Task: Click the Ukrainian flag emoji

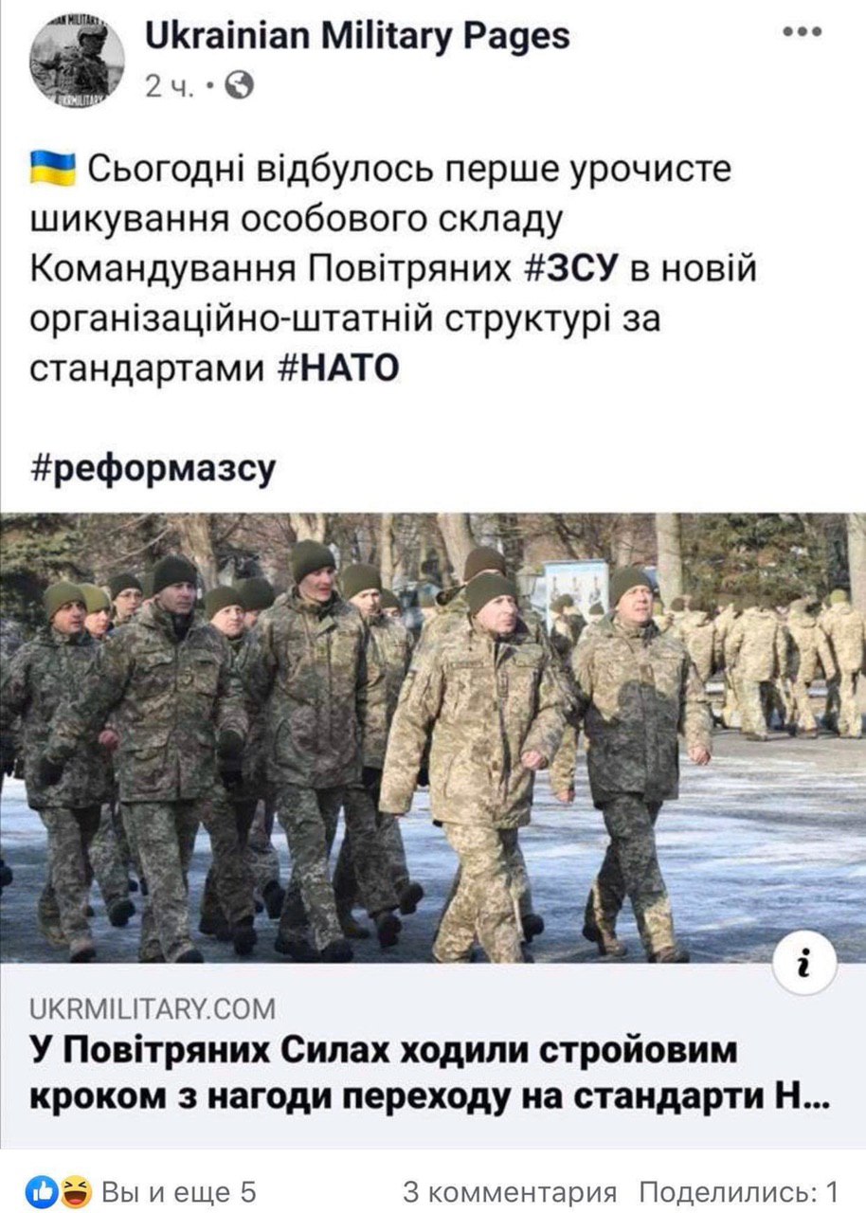Action: pos(55,171)
